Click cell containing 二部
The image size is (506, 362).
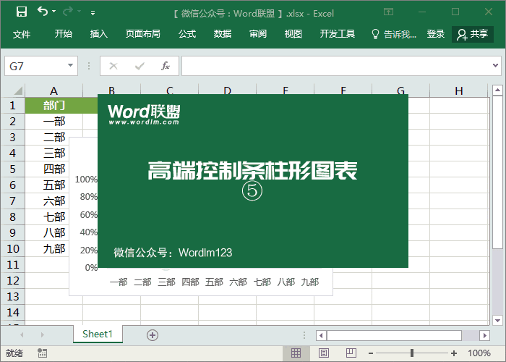pos(54,137)
